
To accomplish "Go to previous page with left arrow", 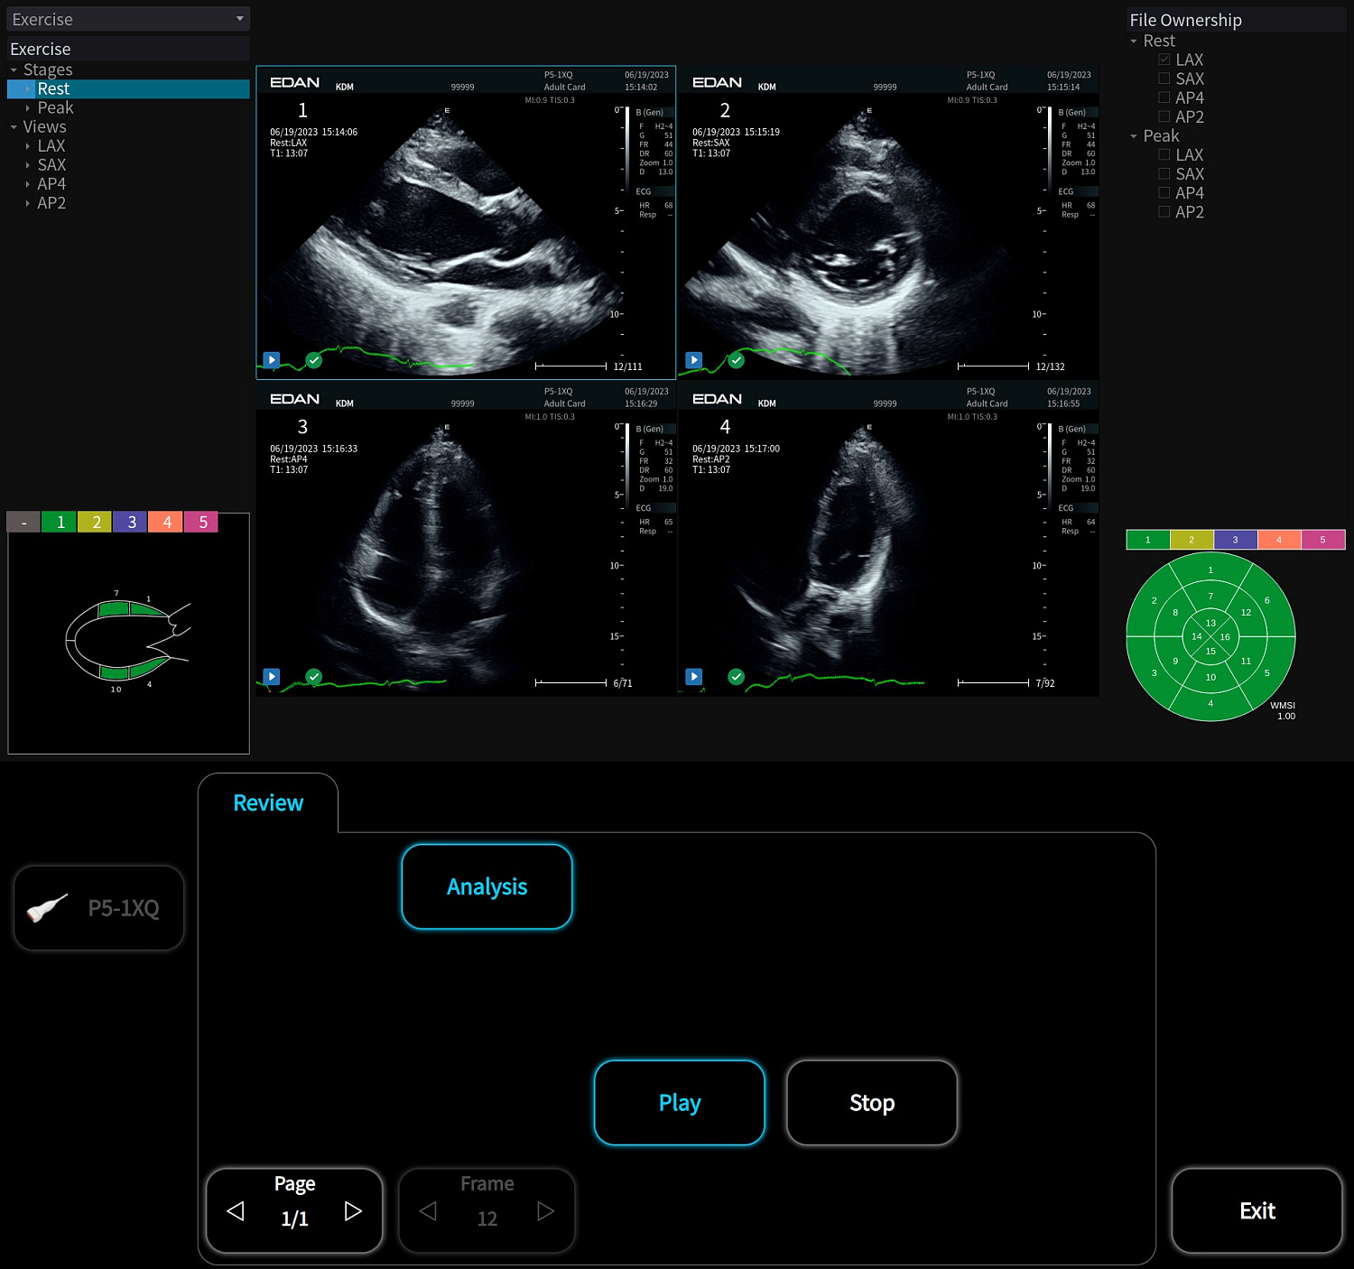I will (236, 1211).
